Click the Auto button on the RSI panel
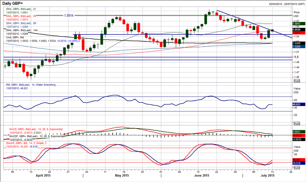306x182 pixels. click(x=297, y=123)
